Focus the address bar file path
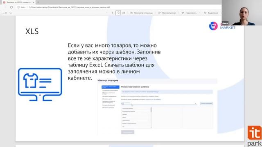The height and width of the screenshot is (147, 262). (x=69, y=7)
